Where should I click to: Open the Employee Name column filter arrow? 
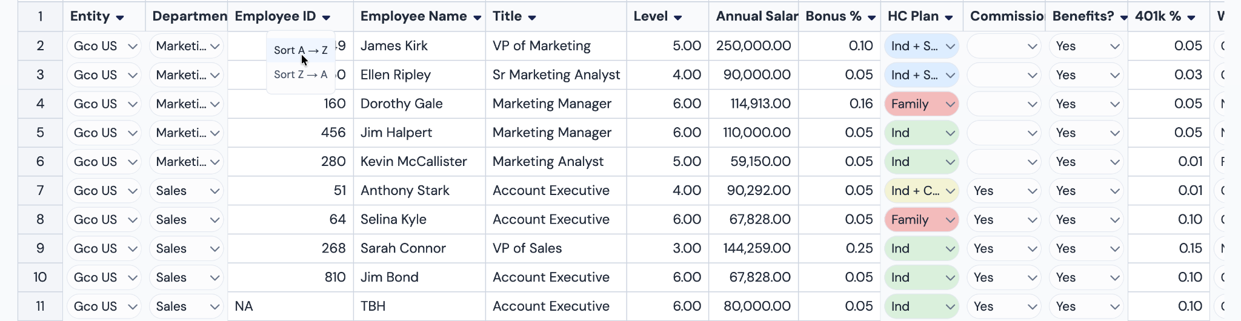[x=477, y=18]
